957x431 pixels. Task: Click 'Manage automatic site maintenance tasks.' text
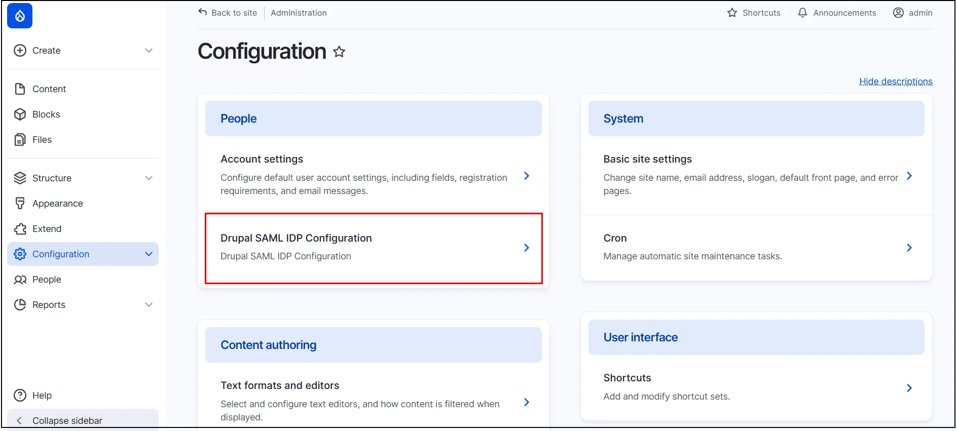coord(692,256)
